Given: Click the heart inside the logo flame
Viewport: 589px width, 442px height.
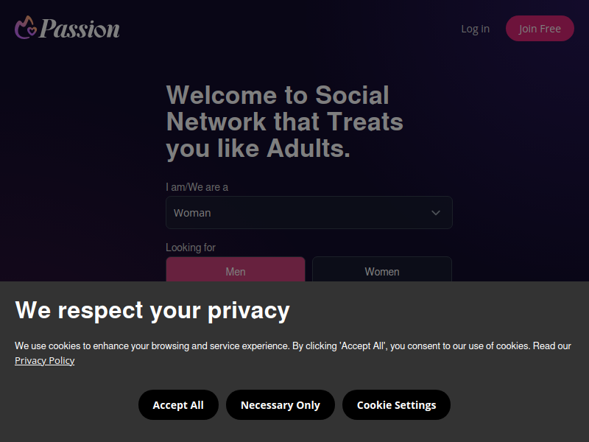Looking at the screenshot, I should coord(32,31).
